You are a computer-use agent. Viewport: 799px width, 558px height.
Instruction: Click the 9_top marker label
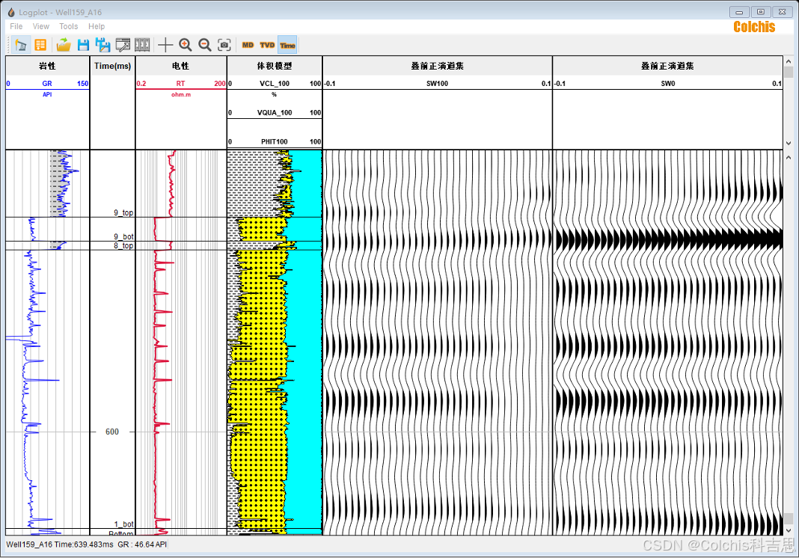[123, 212]
